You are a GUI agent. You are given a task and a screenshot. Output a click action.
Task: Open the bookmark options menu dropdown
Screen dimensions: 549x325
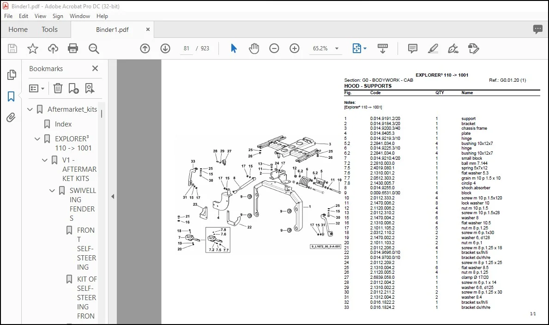[x=37, y=88]
